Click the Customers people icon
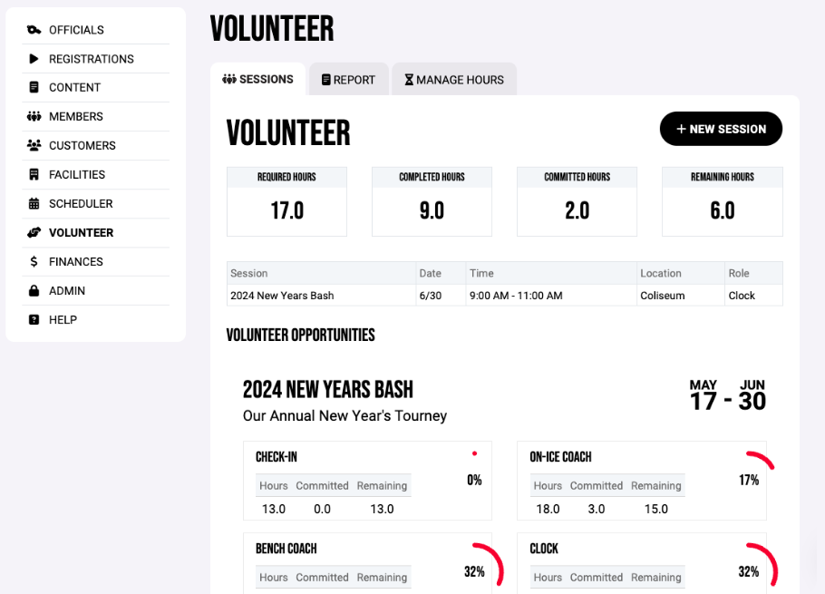825x594 pixels. click(x=34, y=146)
